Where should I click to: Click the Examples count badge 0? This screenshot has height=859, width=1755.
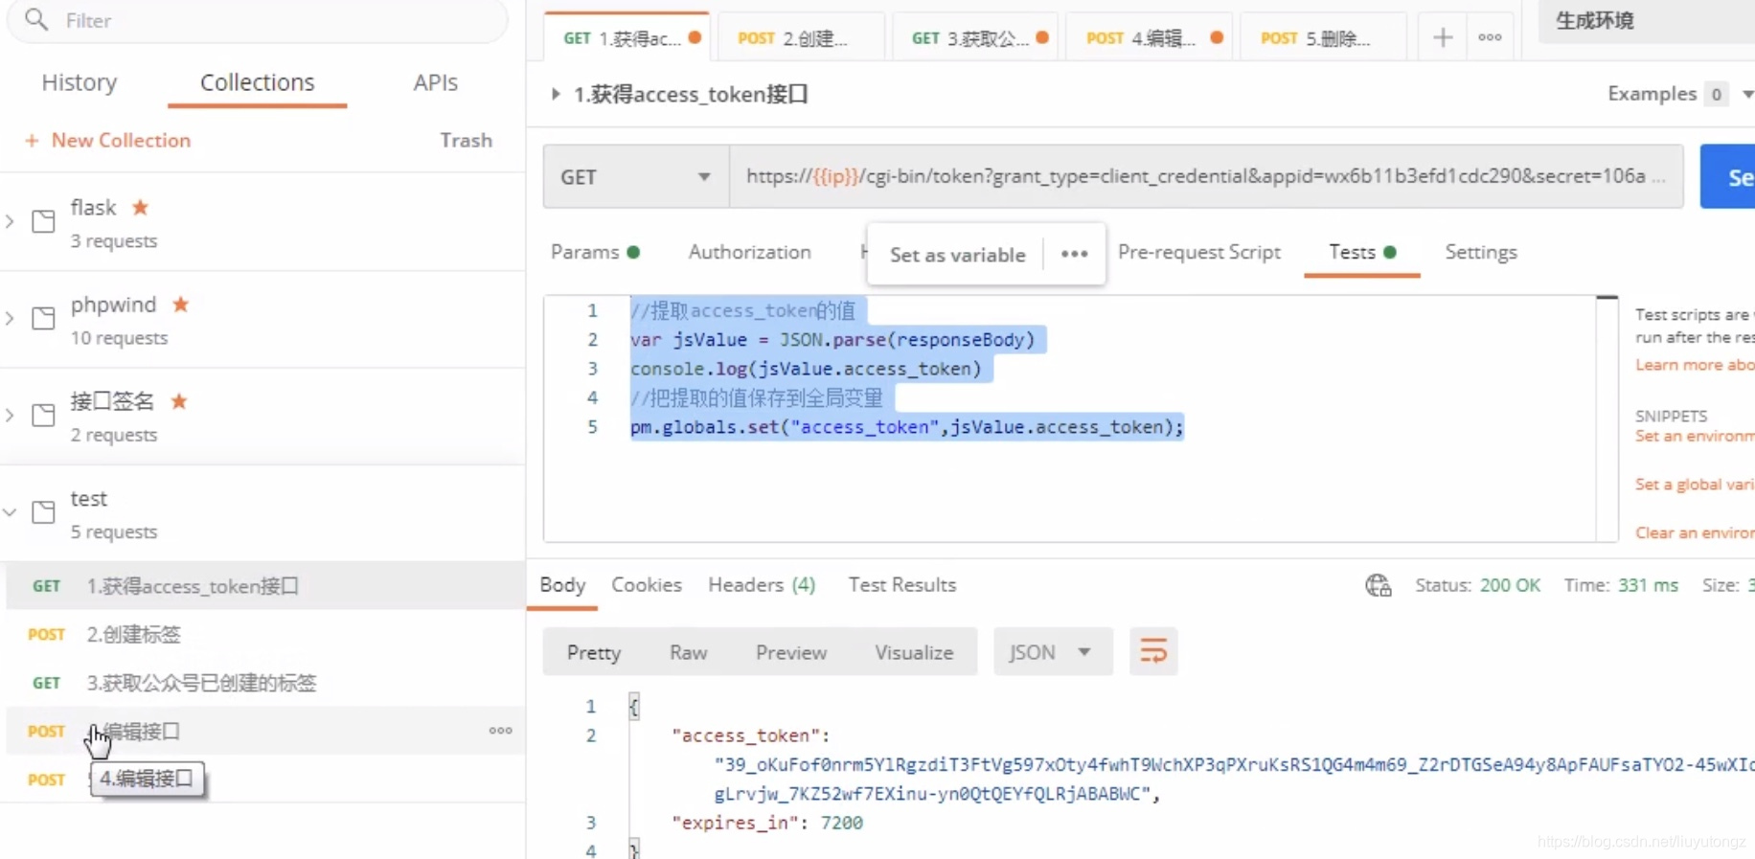pos(1717,94)
